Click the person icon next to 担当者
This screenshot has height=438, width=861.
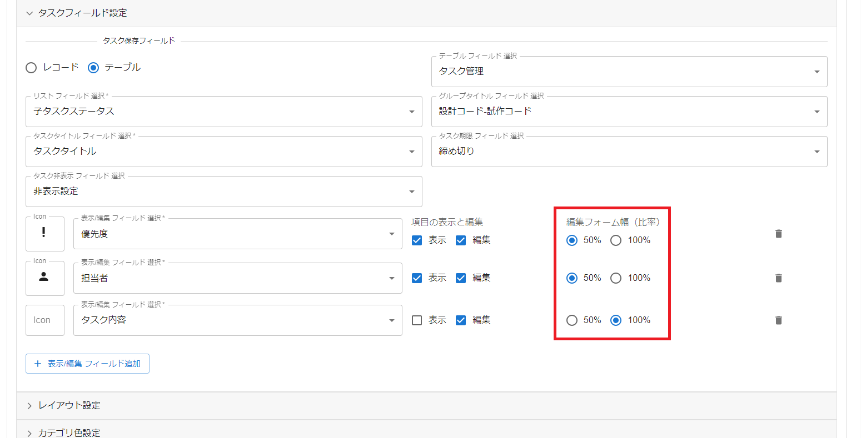tap(44, 278)
